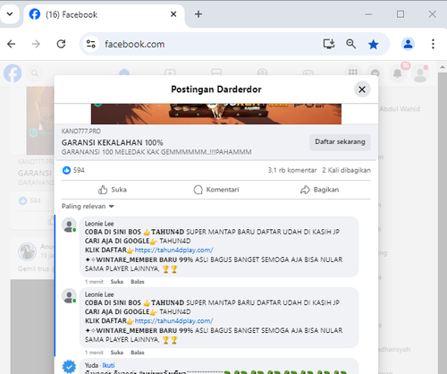Open tahun4dplay.com link in first comment

[x=173, y=250]
